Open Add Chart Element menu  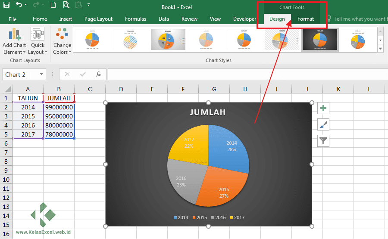14,41
